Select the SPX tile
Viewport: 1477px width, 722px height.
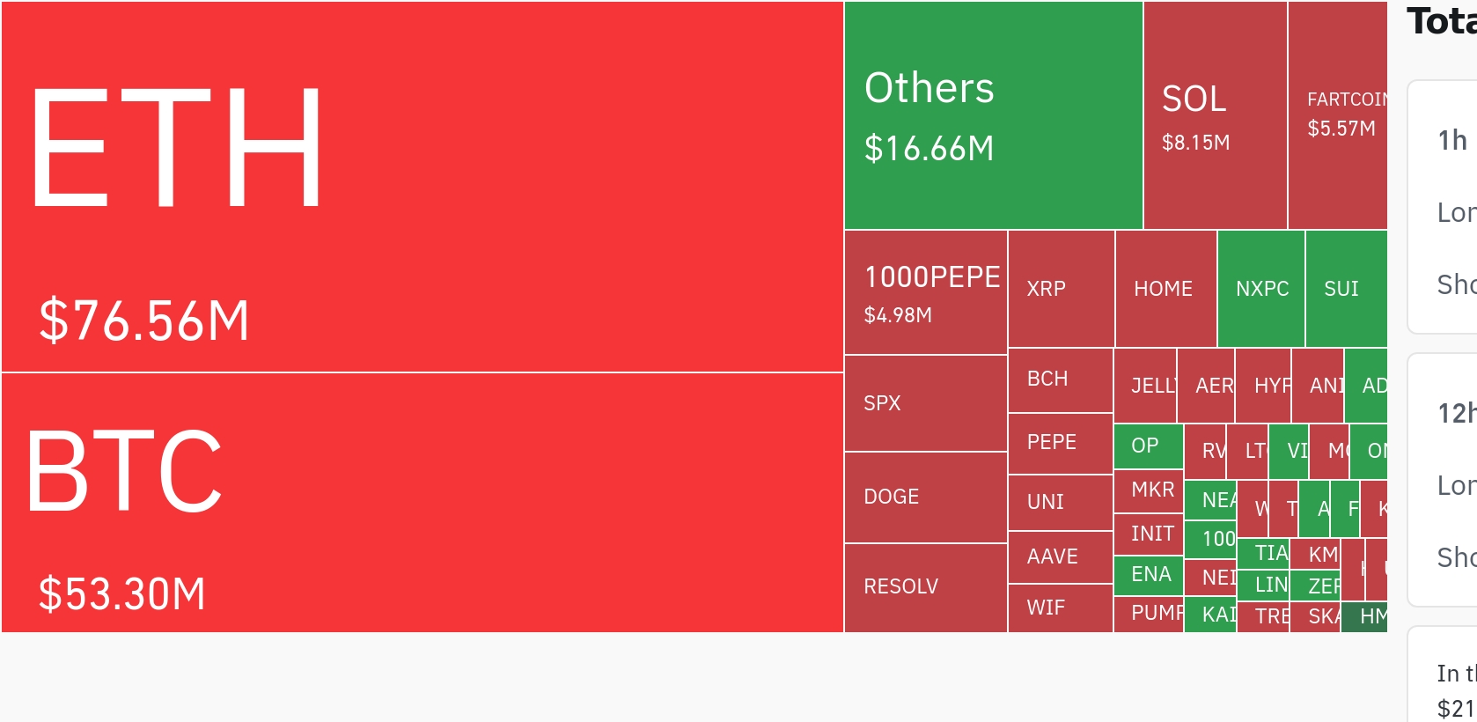click(x=926, y=403)
